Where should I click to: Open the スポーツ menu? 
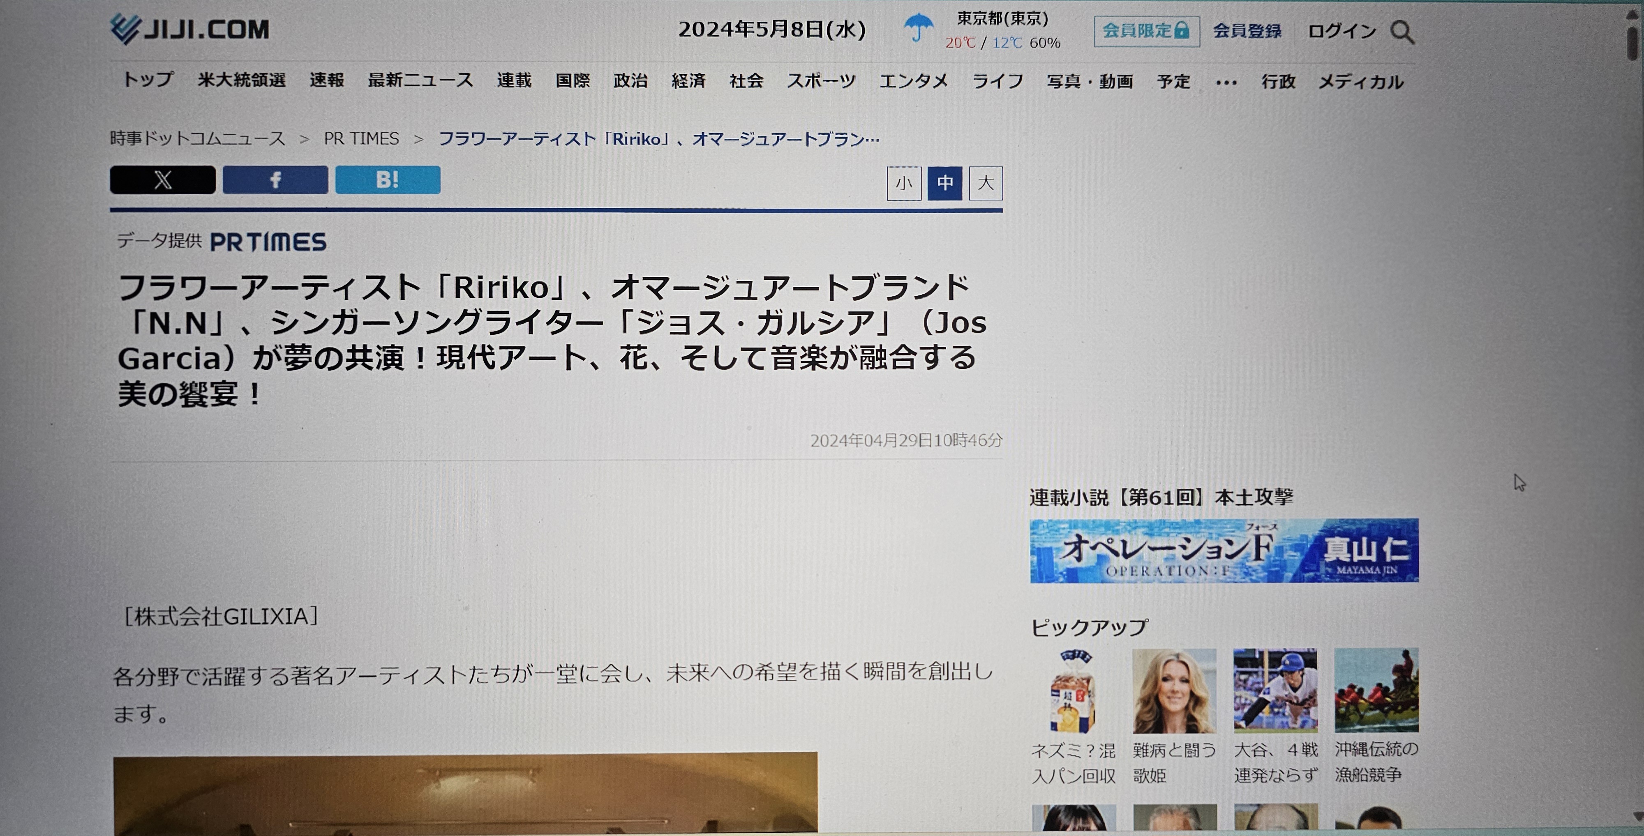[x=821, y=81]
